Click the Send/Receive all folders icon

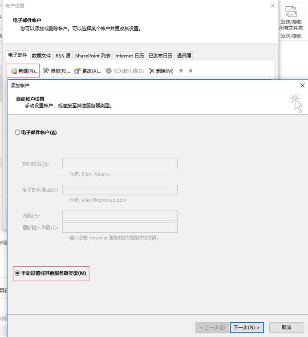click(x=291, y=12)
